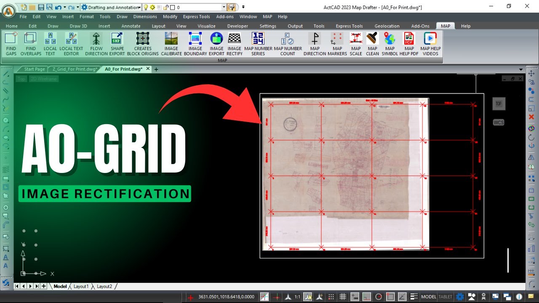The image size is (539, 303).
Task: Switch to the Z_Grid_For Print.dwg tab
Action: [x=75, y=69]
